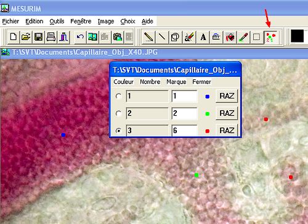The image size is (308, 224).
Task: Select the pencil drawing tool
Action: (148, 37)
